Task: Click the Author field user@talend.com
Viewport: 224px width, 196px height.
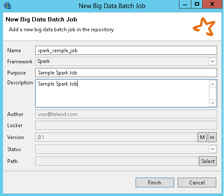Action: 126,114
